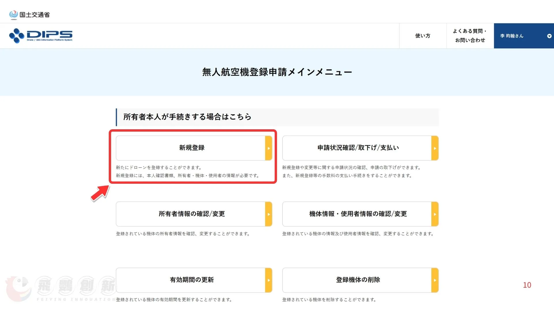Expand the user account dropdown chevron
This screenshot has height=311, width=554.
click(549, 36)
